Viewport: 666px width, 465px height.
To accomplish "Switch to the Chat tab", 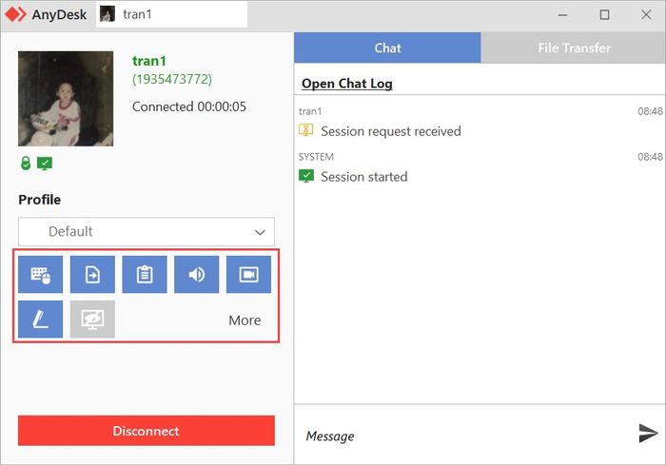I will (x=387, y=48).
